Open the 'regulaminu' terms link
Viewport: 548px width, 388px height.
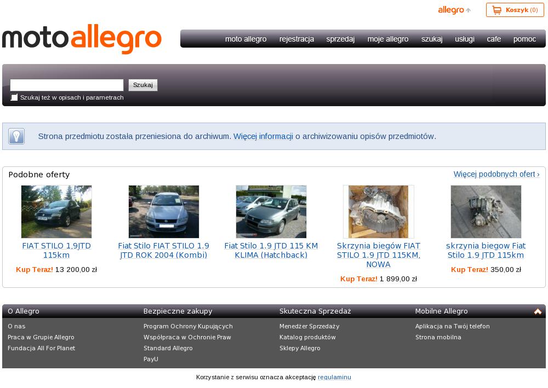(334, 377)
